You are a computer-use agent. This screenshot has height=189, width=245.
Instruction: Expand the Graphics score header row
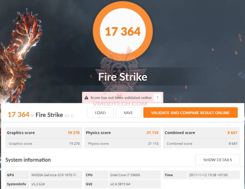(x=44, y=133)
